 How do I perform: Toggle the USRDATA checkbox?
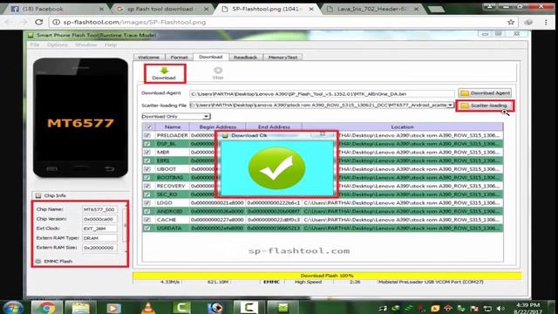pos(147,229)
